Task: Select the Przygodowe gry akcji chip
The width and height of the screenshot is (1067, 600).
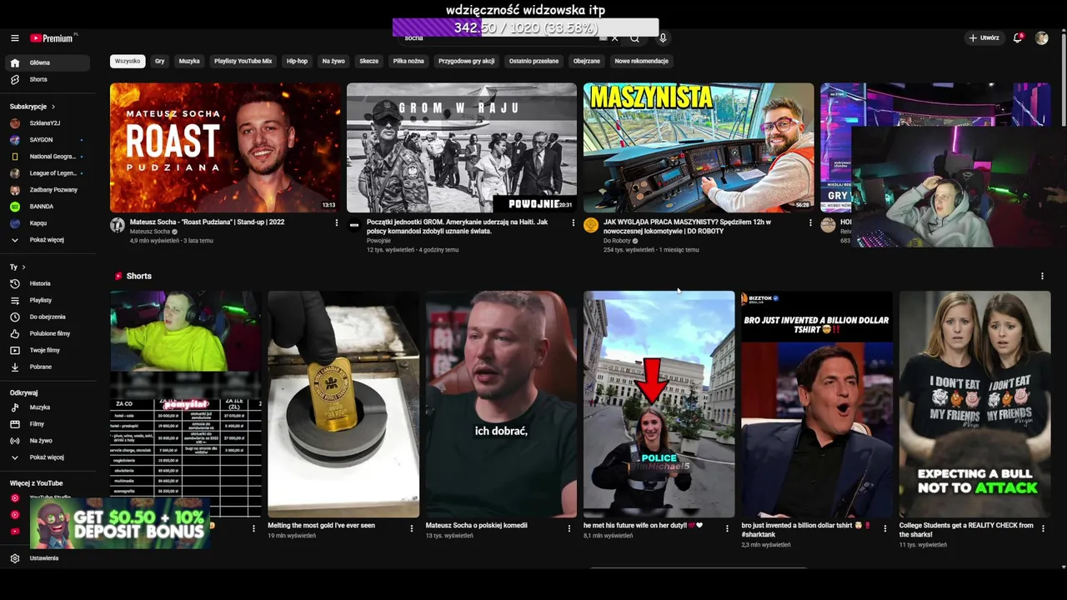Action: tap(467, 61)
